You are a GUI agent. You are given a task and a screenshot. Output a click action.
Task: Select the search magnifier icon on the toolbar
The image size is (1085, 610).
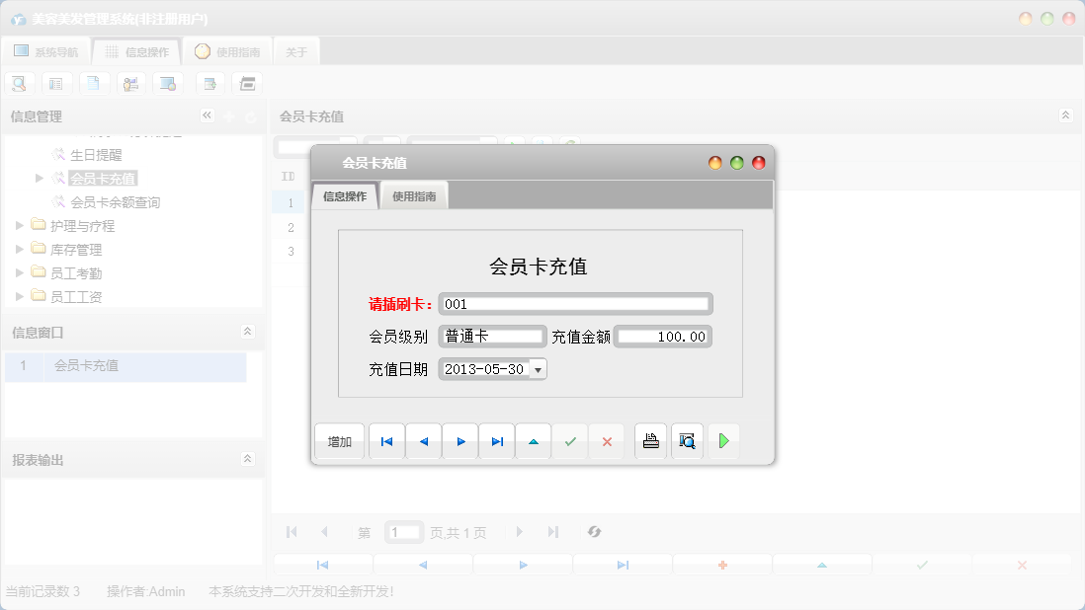click(x=19, y=83)
